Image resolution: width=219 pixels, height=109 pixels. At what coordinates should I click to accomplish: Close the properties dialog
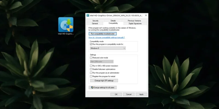point(146,15)
